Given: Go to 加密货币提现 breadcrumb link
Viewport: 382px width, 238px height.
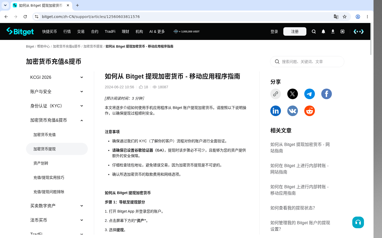Looking at the screenshot, I should point(93,46).
